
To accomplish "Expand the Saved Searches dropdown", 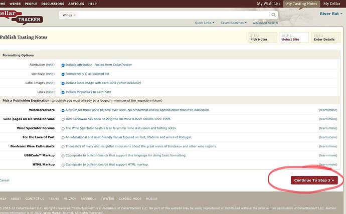I will 234,23.
